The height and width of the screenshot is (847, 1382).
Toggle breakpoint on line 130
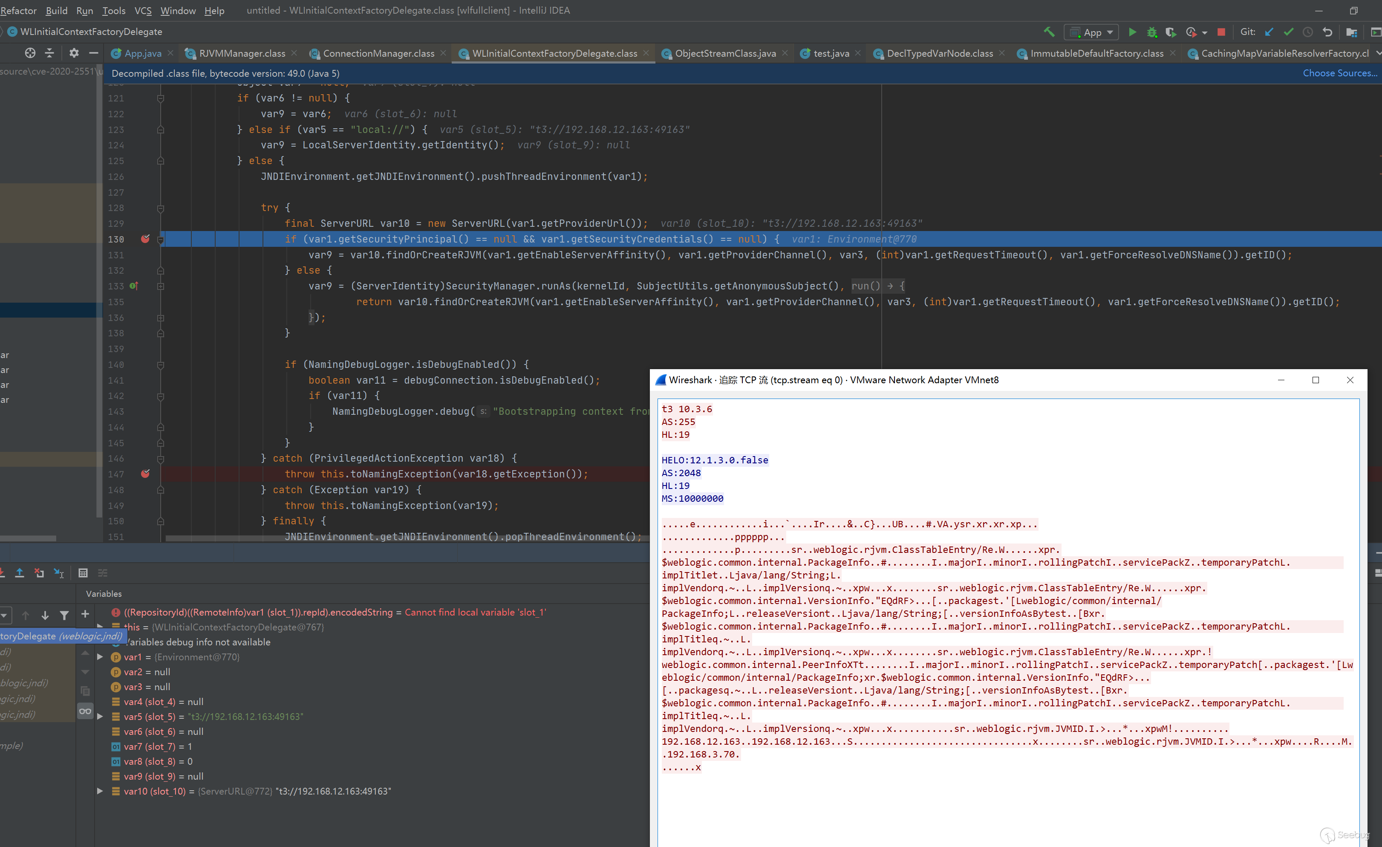pos(145,239)
